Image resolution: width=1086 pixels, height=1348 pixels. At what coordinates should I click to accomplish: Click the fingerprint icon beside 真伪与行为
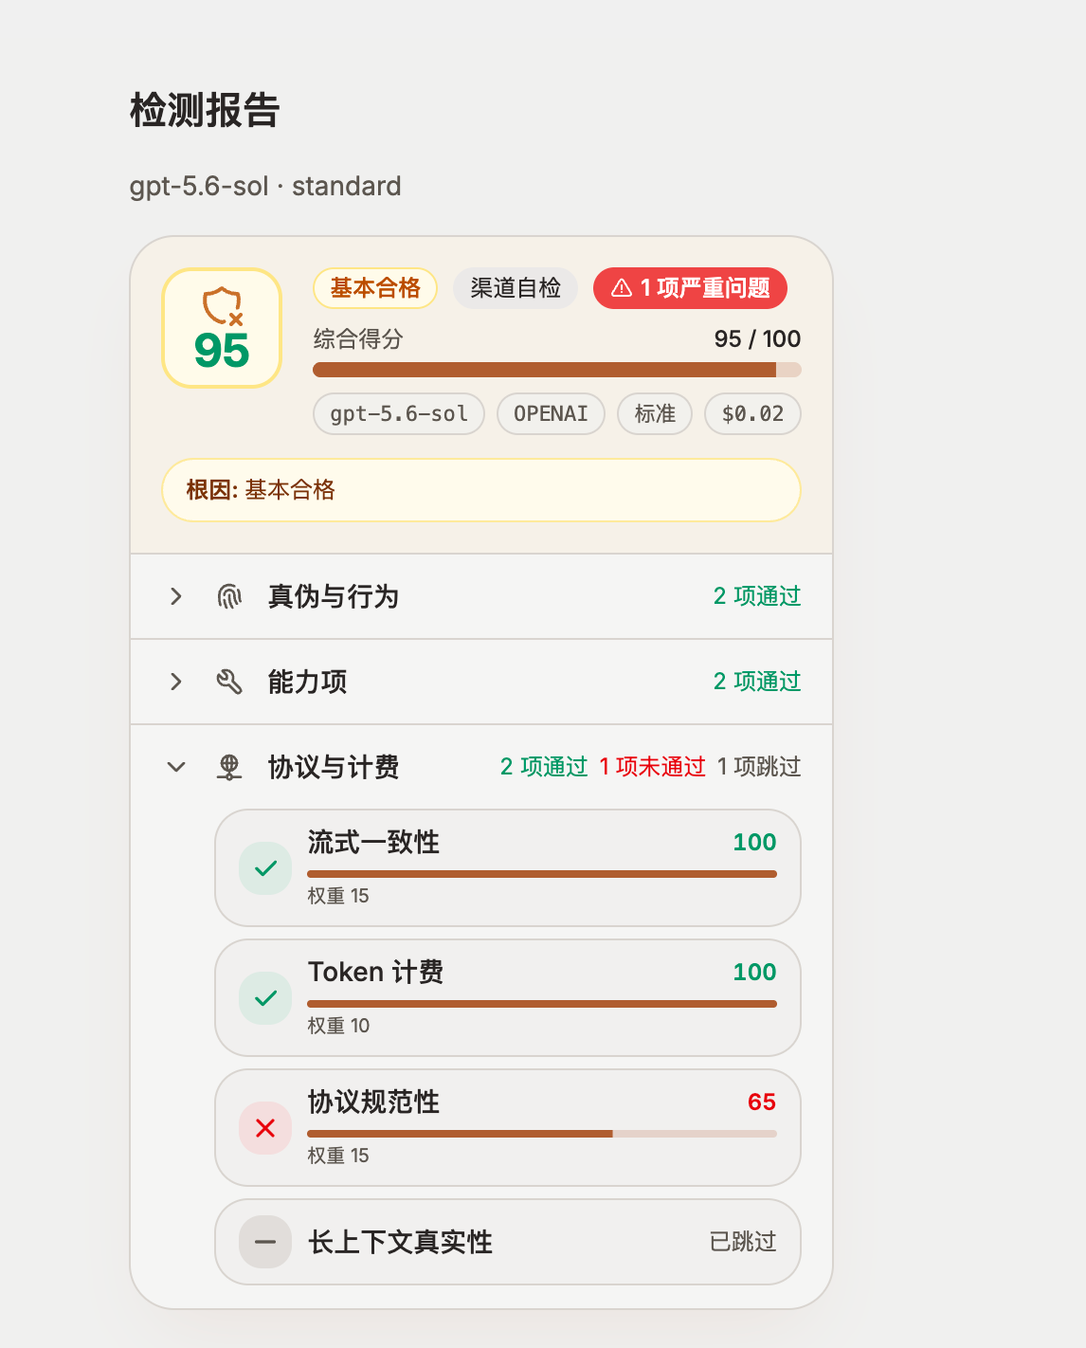pyautogui.click(x=229, y=596)
